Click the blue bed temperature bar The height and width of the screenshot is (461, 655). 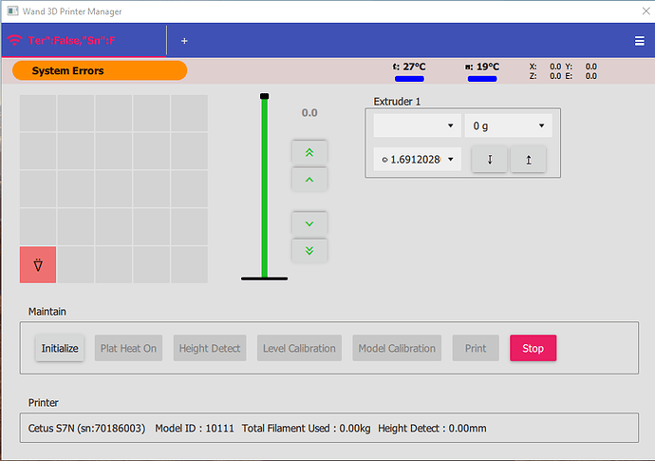point(482,79)
